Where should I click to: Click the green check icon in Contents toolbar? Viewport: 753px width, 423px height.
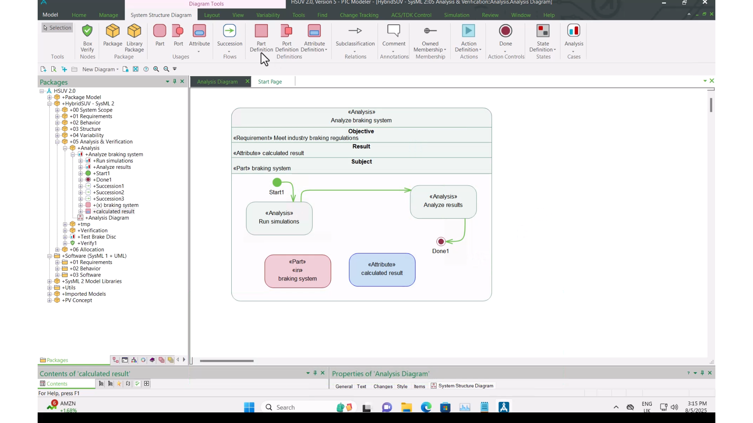pyautogui.click(x=137, y=384)
